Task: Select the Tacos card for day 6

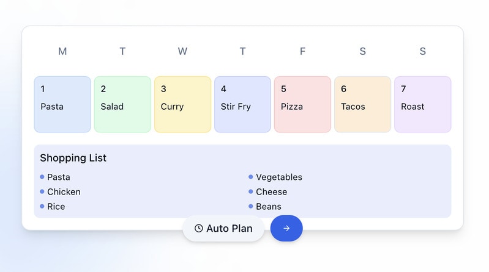Action: pos(362,104)
